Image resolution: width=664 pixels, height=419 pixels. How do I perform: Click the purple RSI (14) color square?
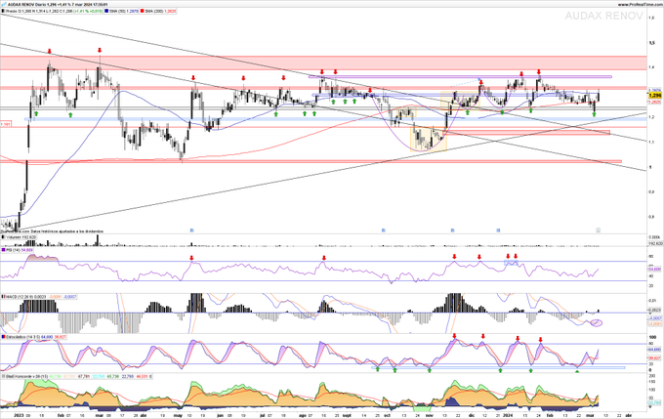[x=3, y=250]
